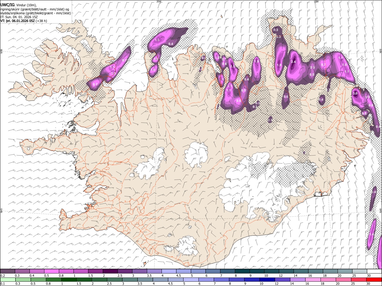Select the white 30 swatch in upper legend

point(374,271)
